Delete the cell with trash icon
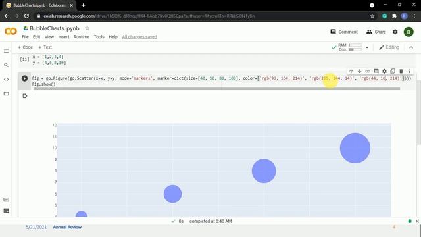421x237 pixels. click(401, 71)
